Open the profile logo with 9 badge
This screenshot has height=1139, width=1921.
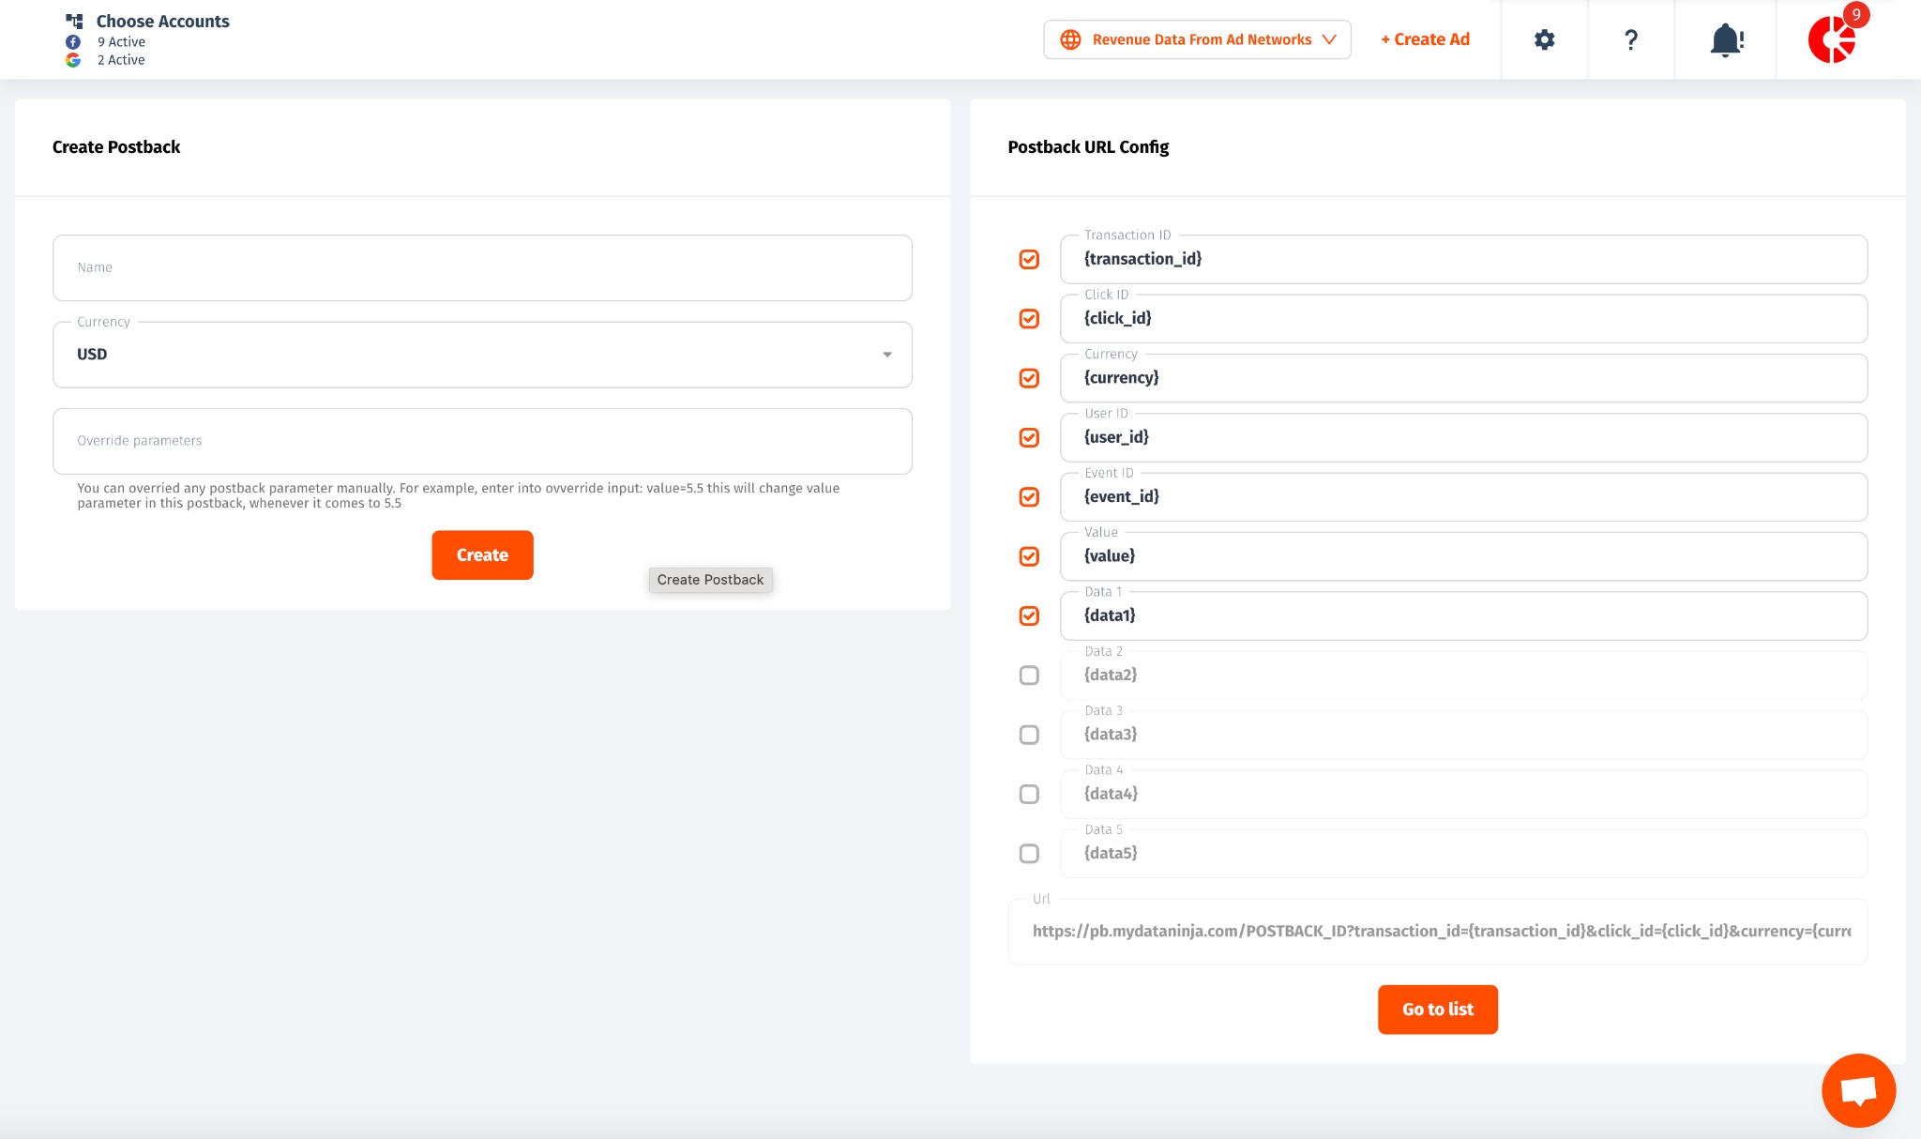(x=1832, y=39)
